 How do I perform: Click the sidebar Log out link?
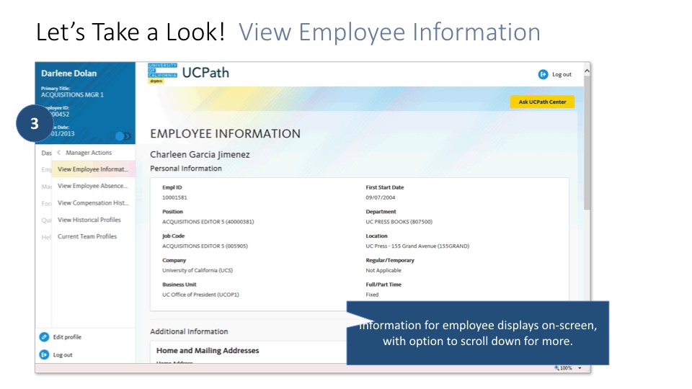coord(63,354)
